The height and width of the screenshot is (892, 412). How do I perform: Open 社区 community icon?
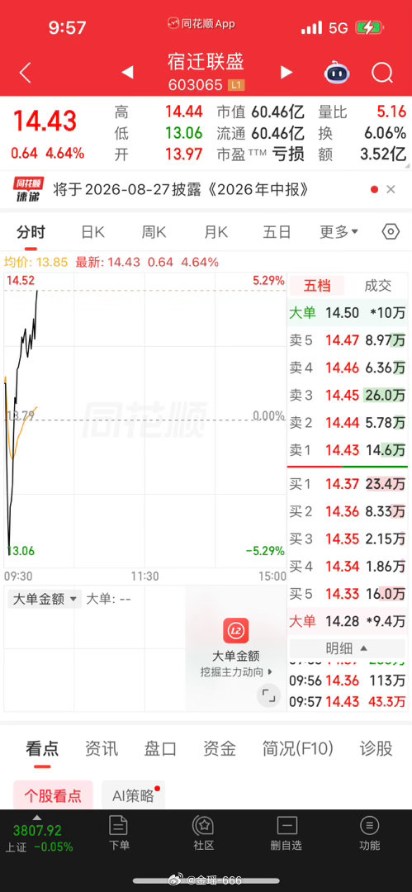click(203, 833)
